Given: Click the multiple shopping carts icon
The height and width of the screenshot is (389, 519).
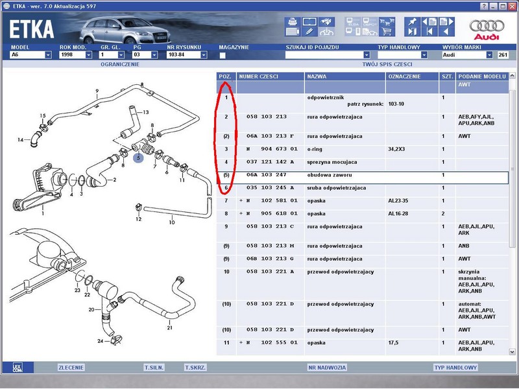Looking at the screenshot, I should coord(387,22).
